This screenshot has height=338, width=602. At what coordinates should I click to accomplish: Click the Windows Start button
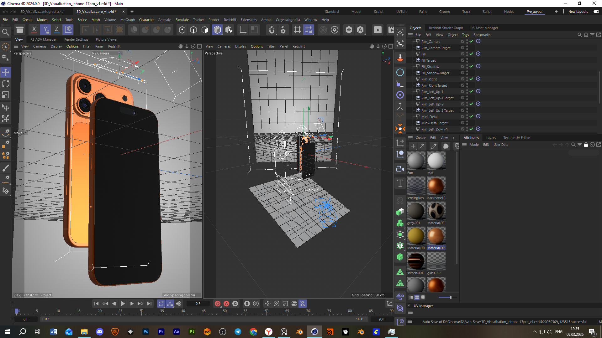click(8, 332)
